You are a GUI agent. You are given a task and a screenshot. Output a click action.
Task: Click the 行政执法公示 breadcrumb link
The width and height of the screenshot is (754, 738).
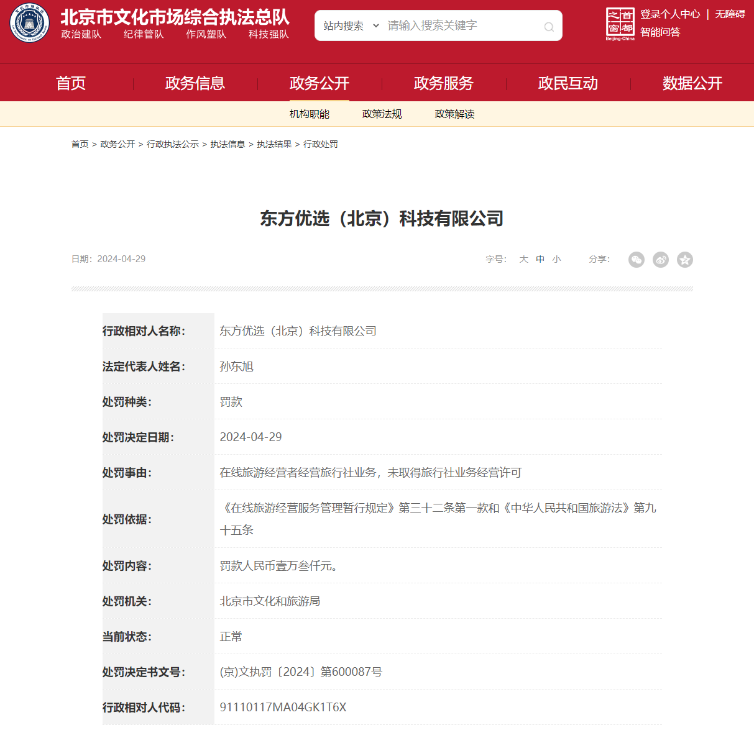pyautogui.click(x=173, y=144)
